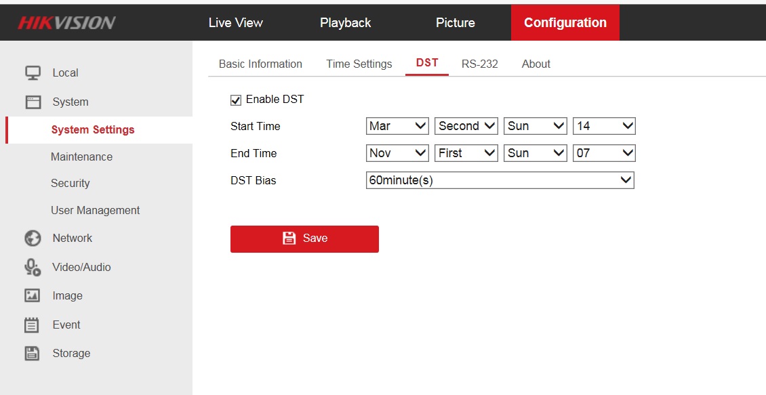Viewport: 766px width, 395px height.
Task: Expand the Start Time week dropdown showing Second
Action: 466,126
